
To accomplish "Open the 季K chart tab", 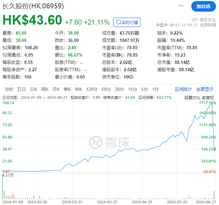I will point(67,89).
